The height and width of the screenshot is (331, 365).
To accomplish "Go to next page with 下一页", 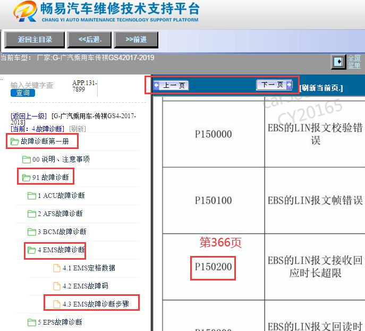I will click(274, 85).
